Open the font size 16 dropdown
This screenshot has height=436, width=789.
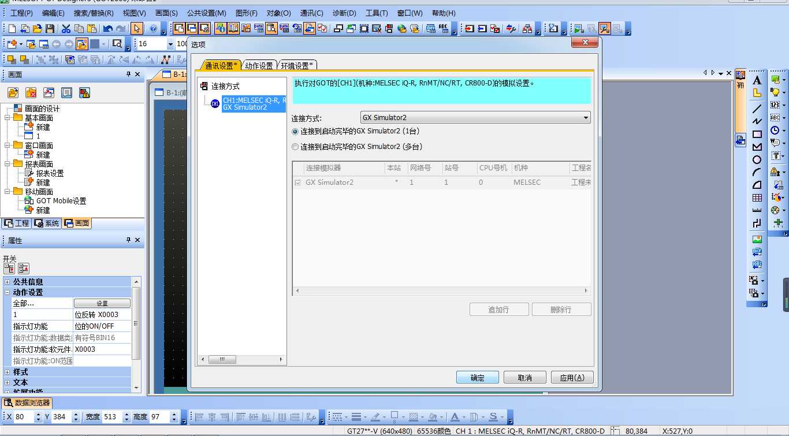pos(170,44)
